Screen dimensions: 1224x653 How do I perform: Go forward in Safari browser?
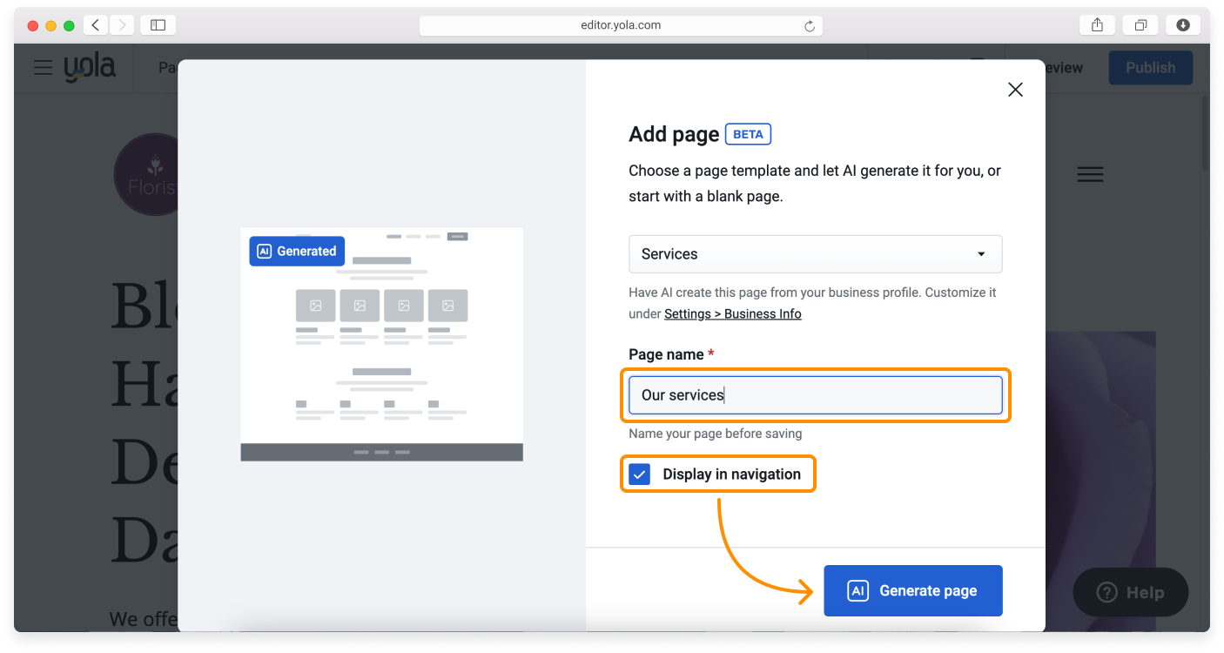tap(121, 25)
